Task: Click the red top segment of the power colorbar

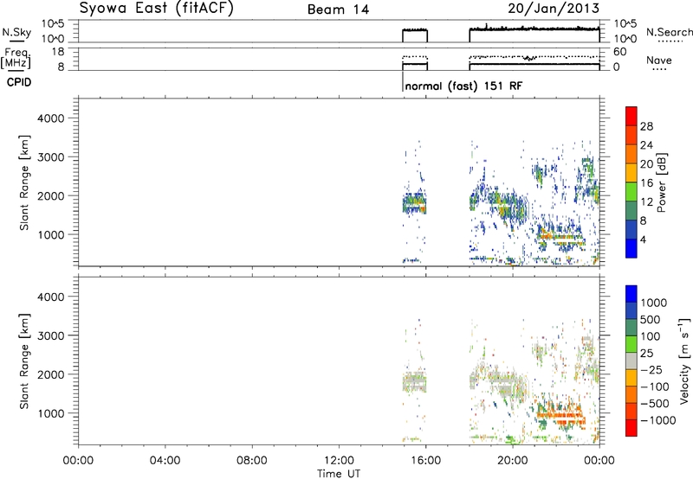Action: pos(631,116)
